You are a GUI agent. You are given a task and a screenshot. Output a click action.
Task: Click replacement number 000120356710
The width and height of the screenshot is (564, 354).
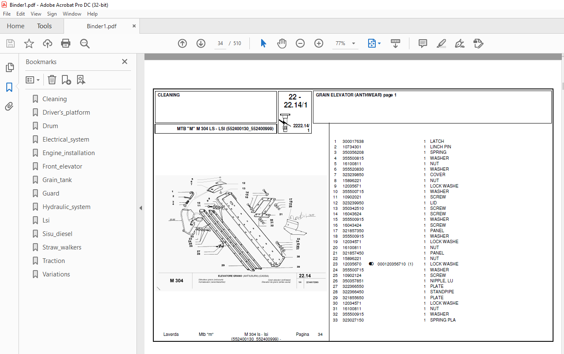coord(392,264)
